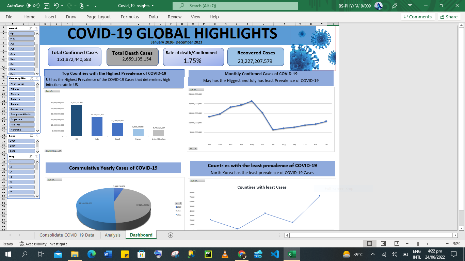
Task: Click the zoom slider handle
Action: tap(418, 244)
